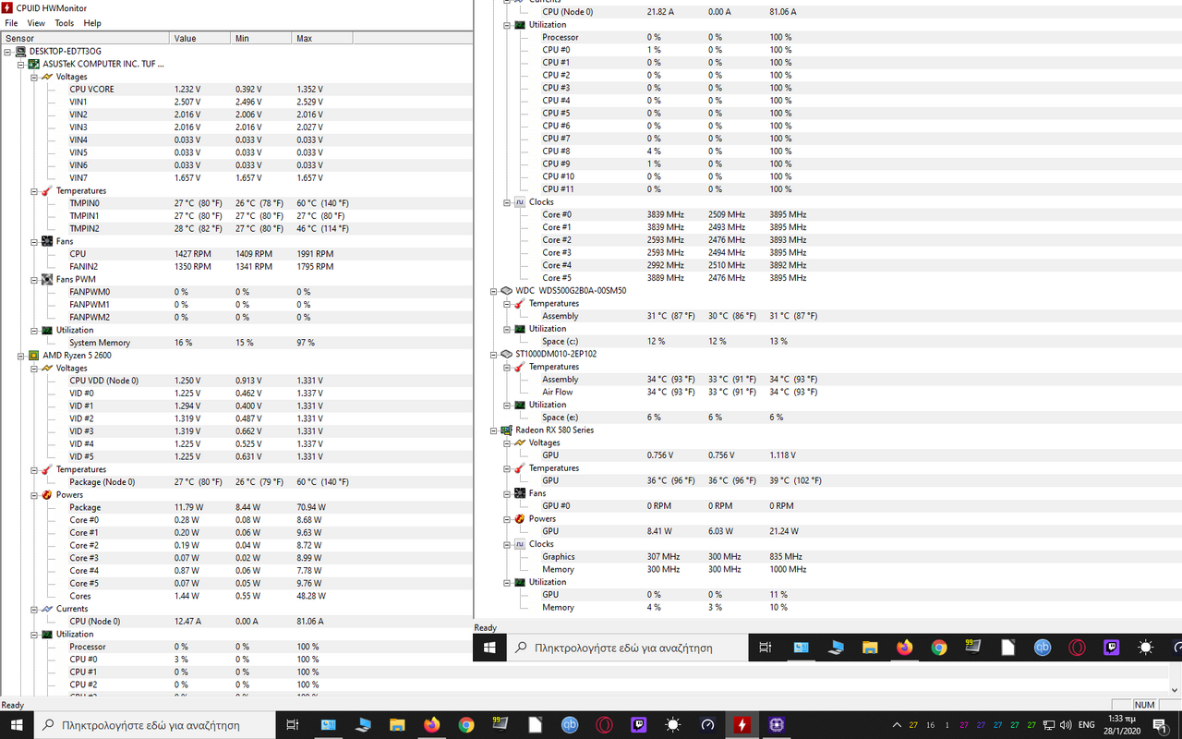Collapse the WDC WDS500G2B0A-00SM50 node
Viewport: 1182px width, 739px height.
tap(493, 291)
